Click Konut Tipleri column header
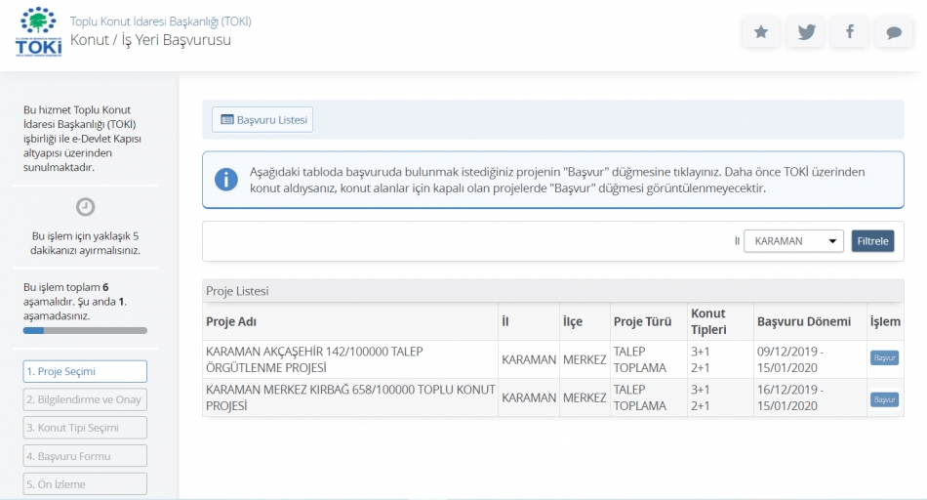This screenshot has height=500, width=927. tap(708, 321)
